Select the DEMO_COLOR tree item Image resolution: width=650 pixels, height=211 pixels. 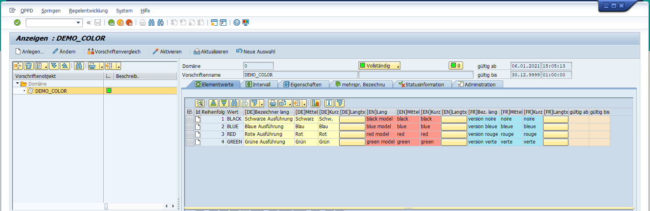(51, 91)
